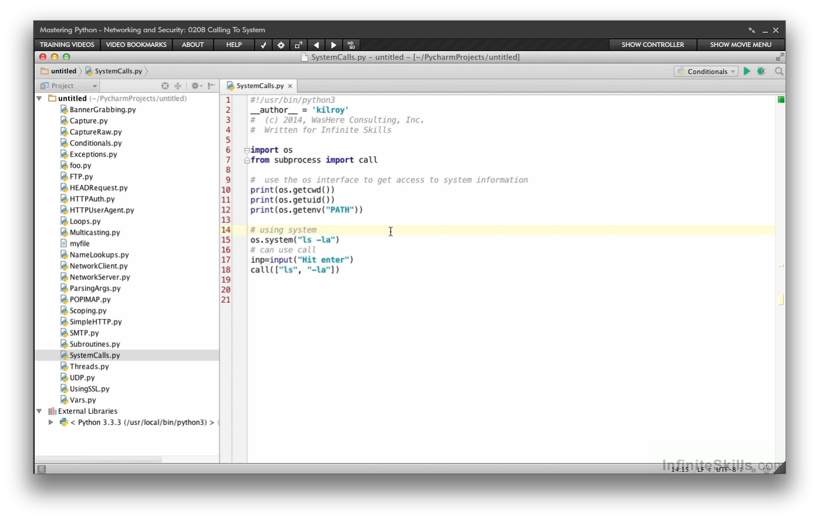Collapse the External Libraries node

[39, 411]
